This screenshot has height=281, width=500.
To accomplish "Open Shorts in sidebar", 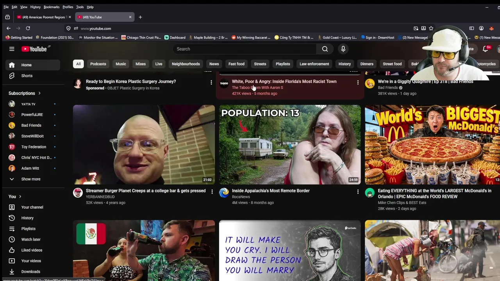I will coord(33,76).
